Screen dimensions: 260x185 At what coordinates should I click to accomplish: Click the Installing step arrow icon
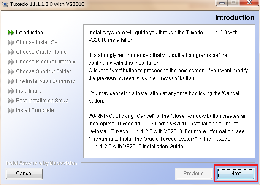point(11,91)
